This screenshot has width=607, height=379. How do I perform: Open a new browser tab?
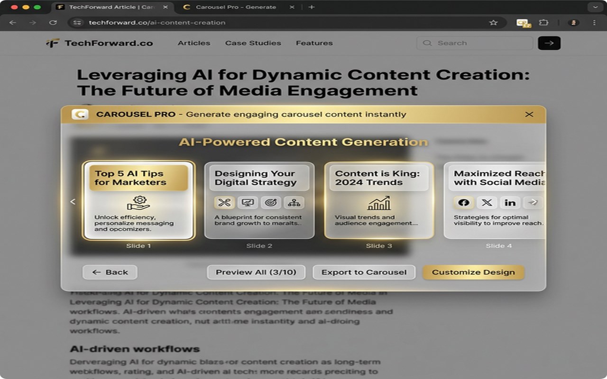[312, 7]
